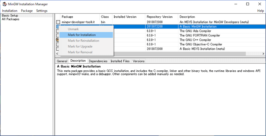Close the MinGW Installation Manager window

[x=260, y=4]
